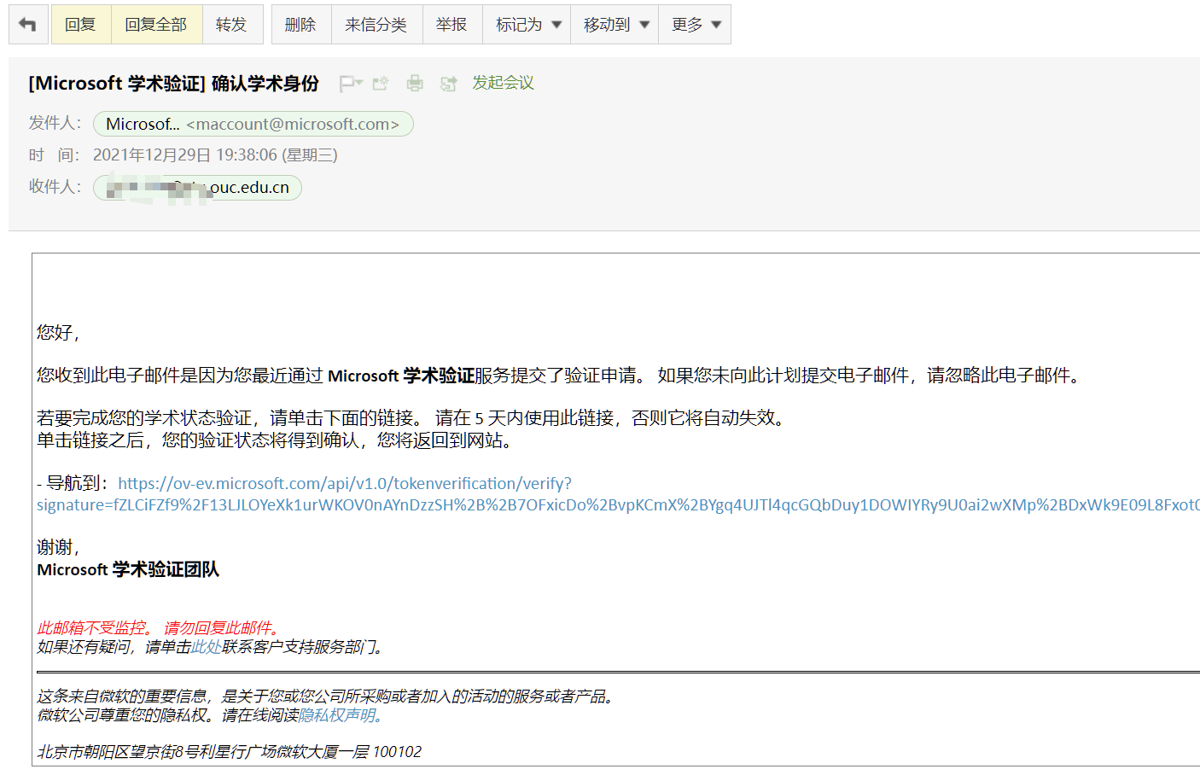This screenshot has height=775, width=1200.
Task: Report the email with 举报
Action: click(x=452, y=25)
